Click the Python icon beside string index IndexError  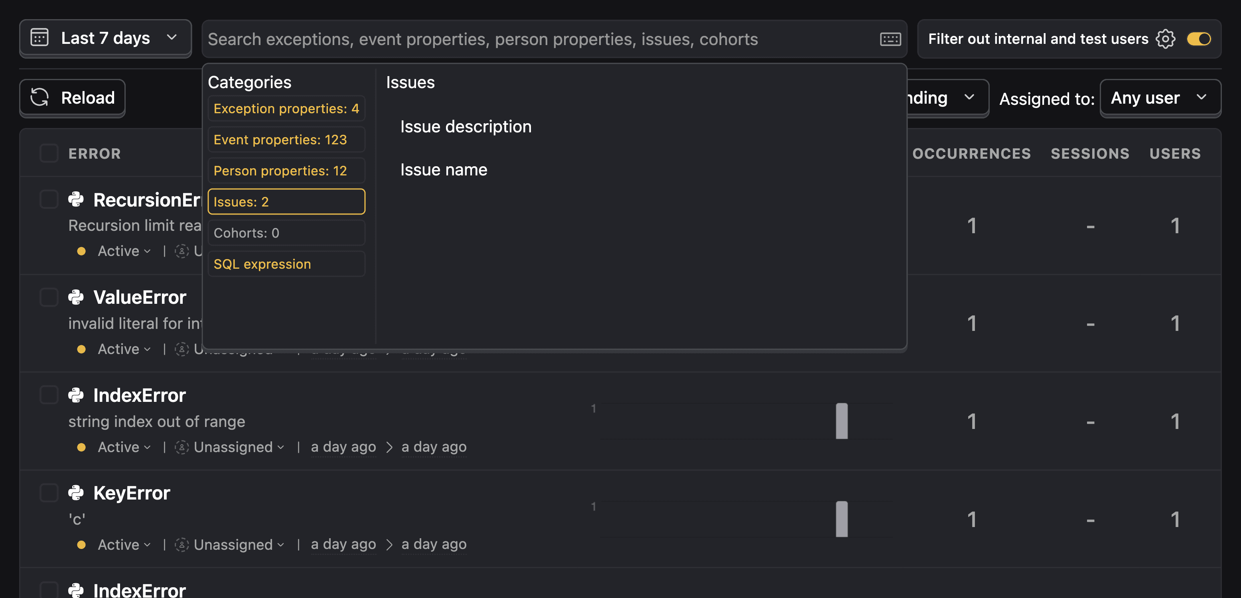pyautogui.click(x=76, y=395)
